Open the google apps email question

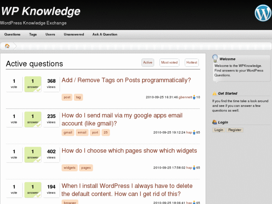click(122, 119)
